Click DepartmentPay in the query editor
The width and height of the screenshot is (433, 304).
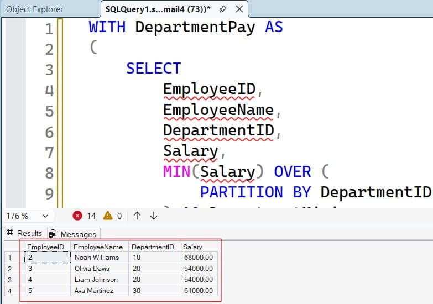tap(195, 28)
